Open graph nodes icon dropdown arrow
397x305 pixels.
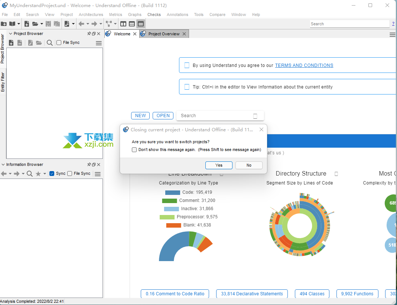tap(115, 24)
